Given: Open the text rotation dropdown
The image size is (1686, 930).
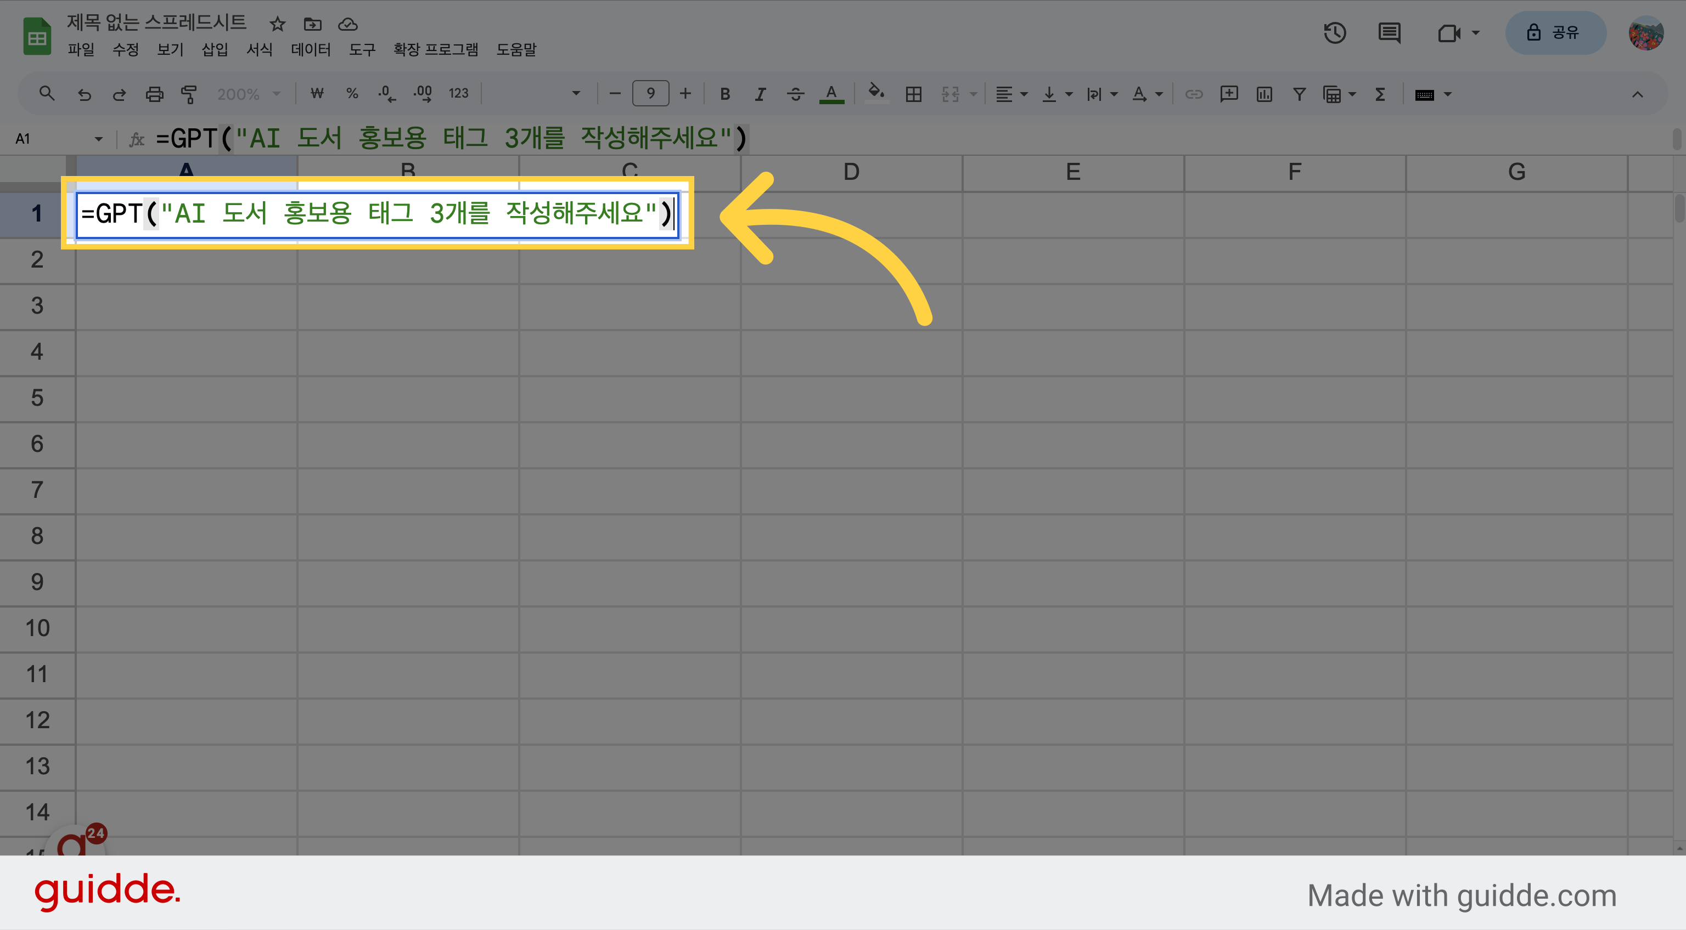Looking at the screenshot, I should point(1148,94).
